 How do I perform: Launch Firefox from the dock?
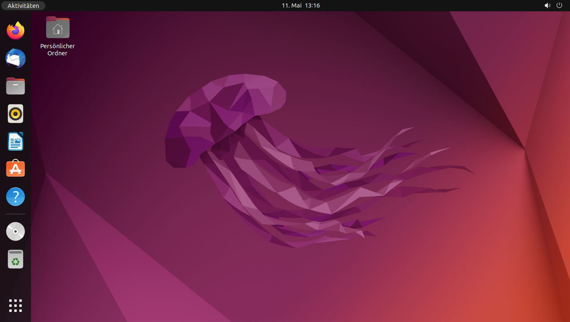[15, 31]
